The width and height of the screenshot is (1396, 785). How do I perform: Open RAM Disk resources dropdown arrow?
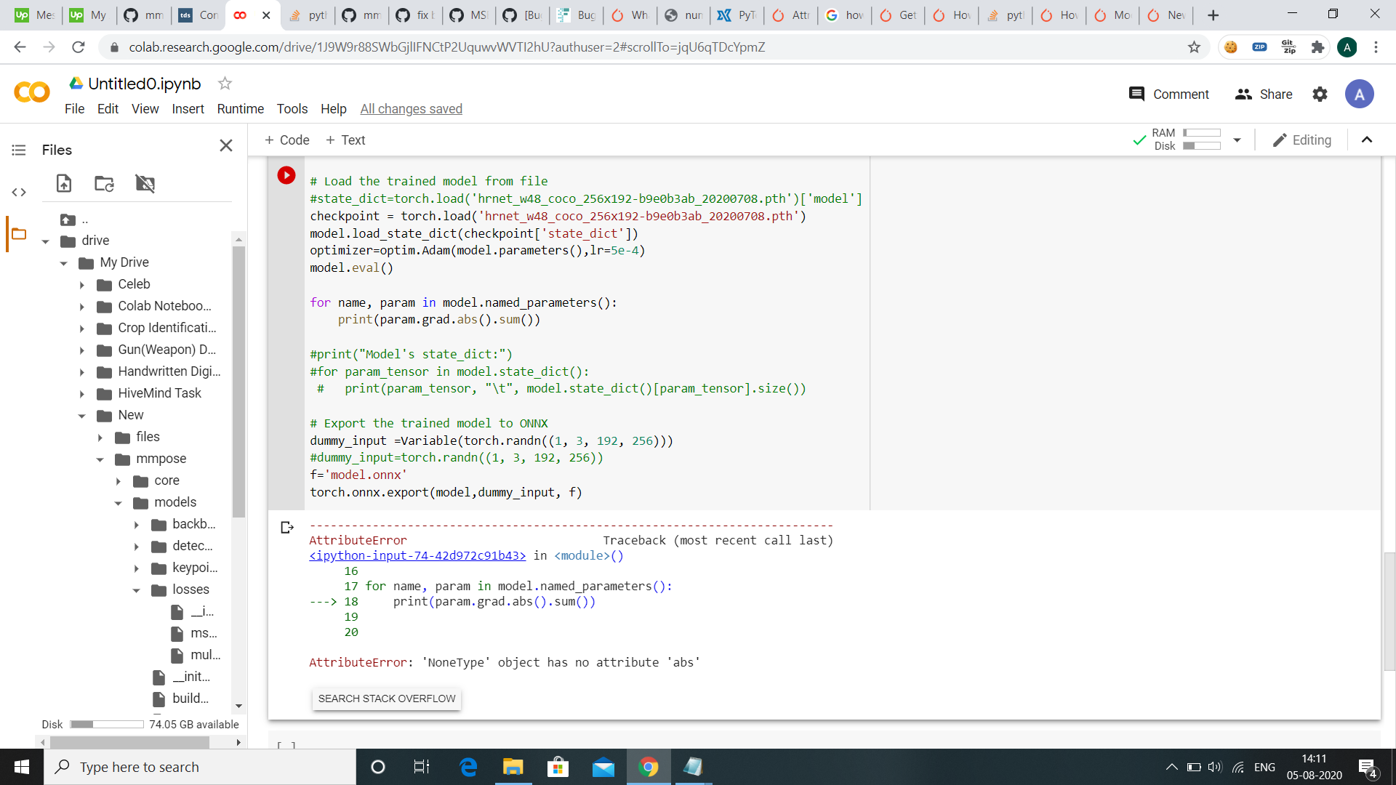coord(1237,140)
